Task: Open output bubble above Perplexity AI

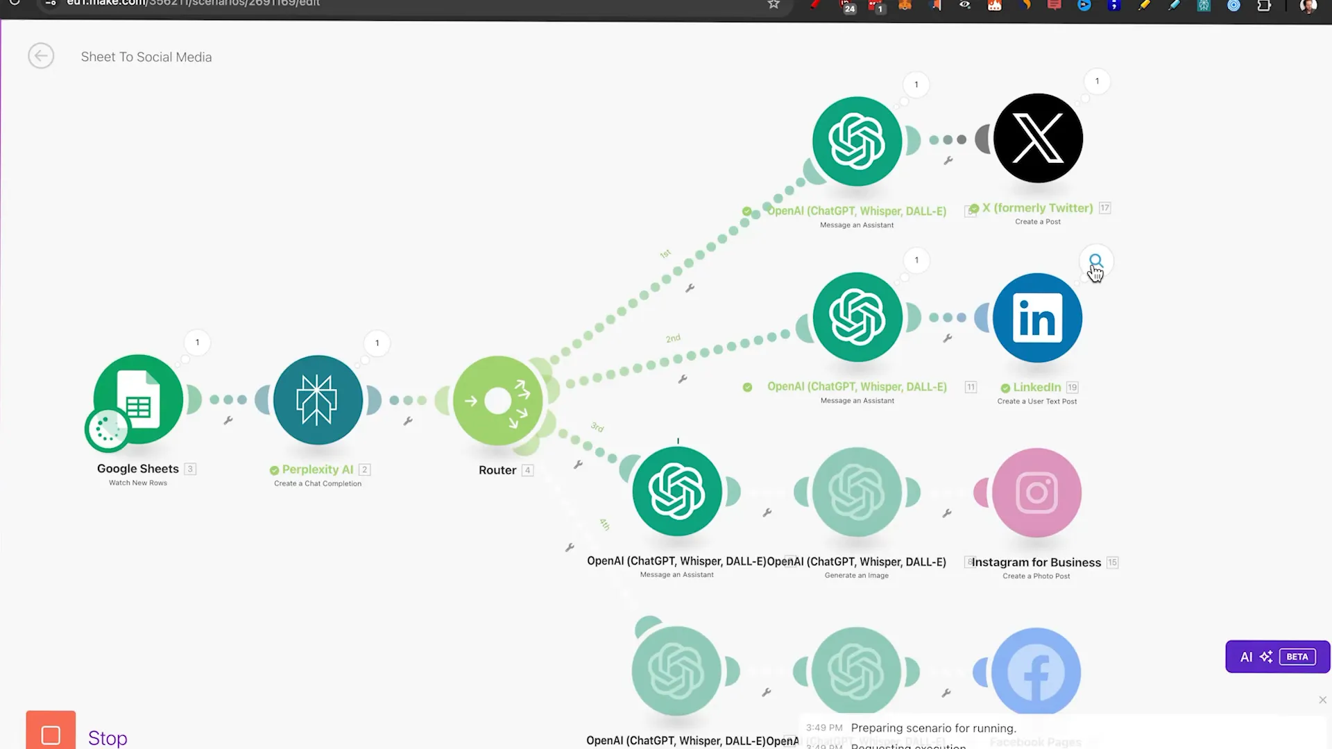Action: pyautogui.click(x=377, y=343)
